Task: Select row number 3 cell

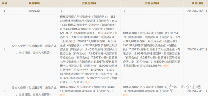Action: pyautogui.click(x=4, y=91)
